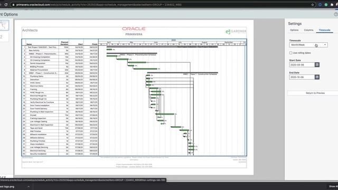Open the Start Date calendar picker icon
This screenshot has height=190, width=338.
[317, 64]
